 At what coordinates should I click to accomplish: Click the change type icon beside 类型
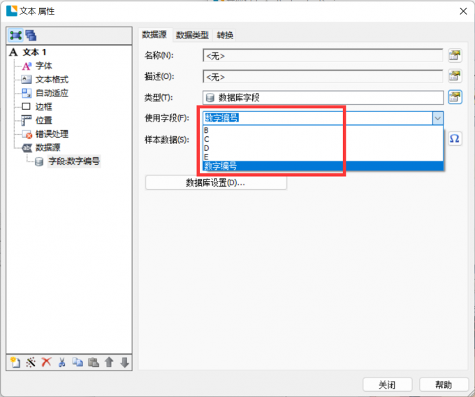(455, 97)
